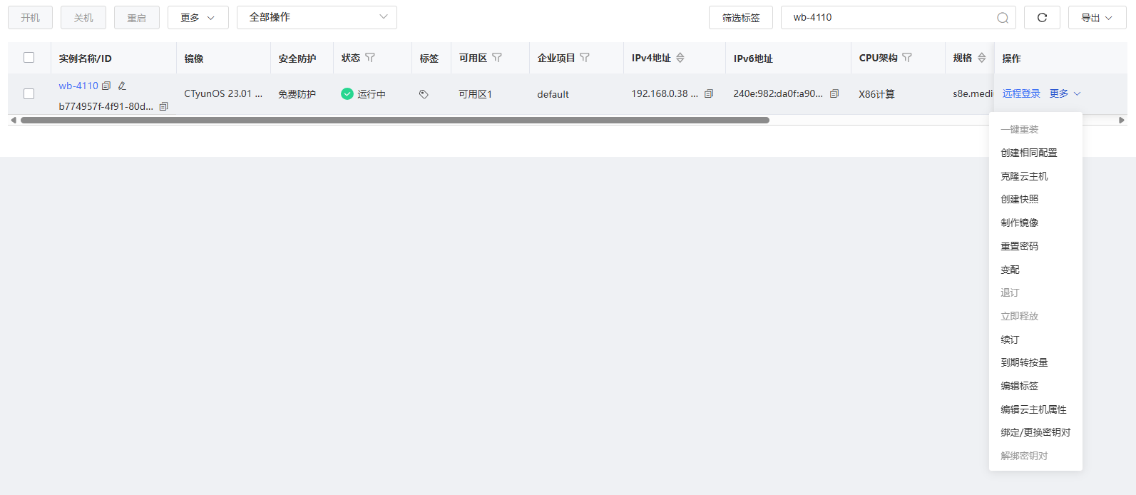
Task: Choose 重置密码 from the menu
Action: 1035,246
